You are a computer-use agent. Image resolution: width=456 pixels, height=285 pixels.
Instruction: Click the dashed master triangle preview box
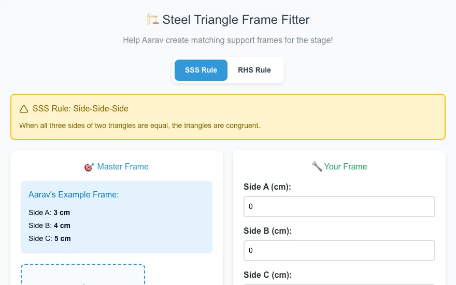coord(83,274)
